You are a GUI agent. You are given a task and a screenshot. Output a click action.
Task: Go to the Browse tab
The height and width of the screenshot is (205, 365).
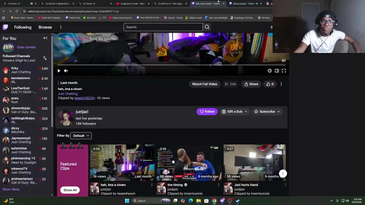point(45,27)
